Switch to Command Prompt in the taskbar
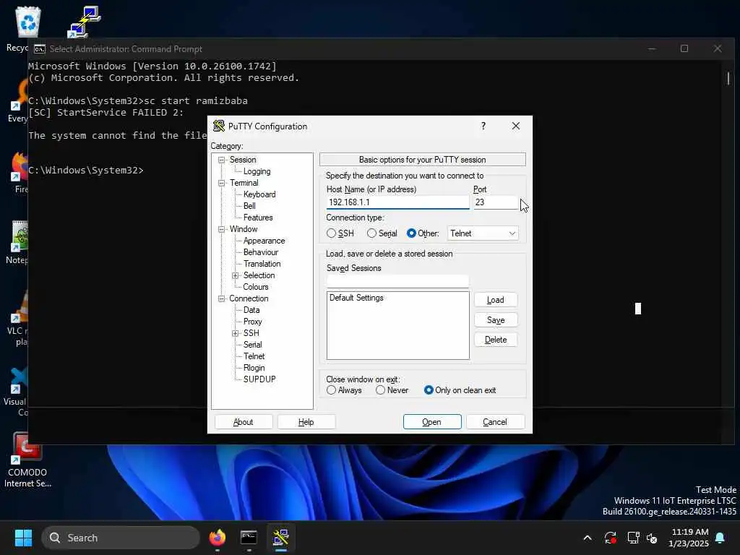 249,538
